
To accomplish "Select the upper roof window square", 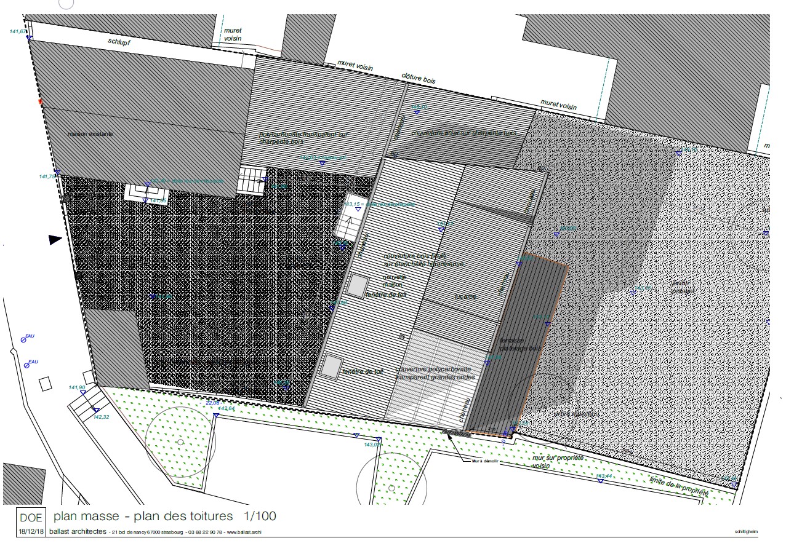I will pyautogui.click(x=357, y=285).
